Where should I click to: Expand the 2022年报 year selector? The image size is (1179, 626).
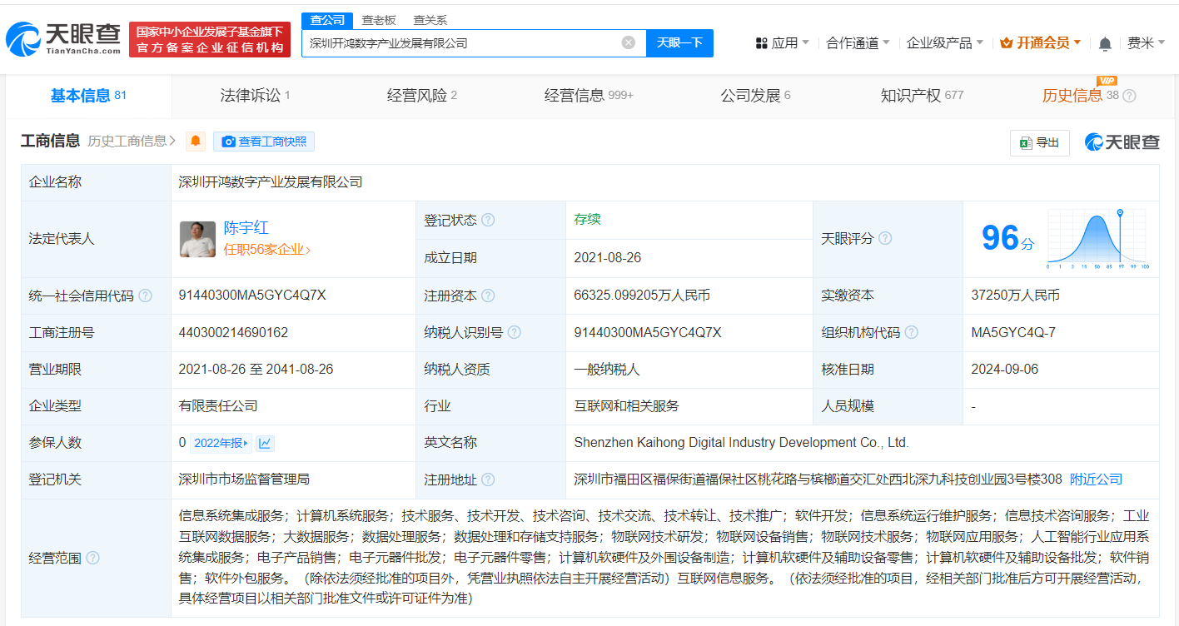click(221, 443)
